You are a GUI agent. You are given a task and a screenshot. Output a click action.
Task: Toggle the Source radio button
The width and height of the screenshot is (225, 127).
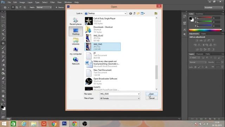point(56,7)
